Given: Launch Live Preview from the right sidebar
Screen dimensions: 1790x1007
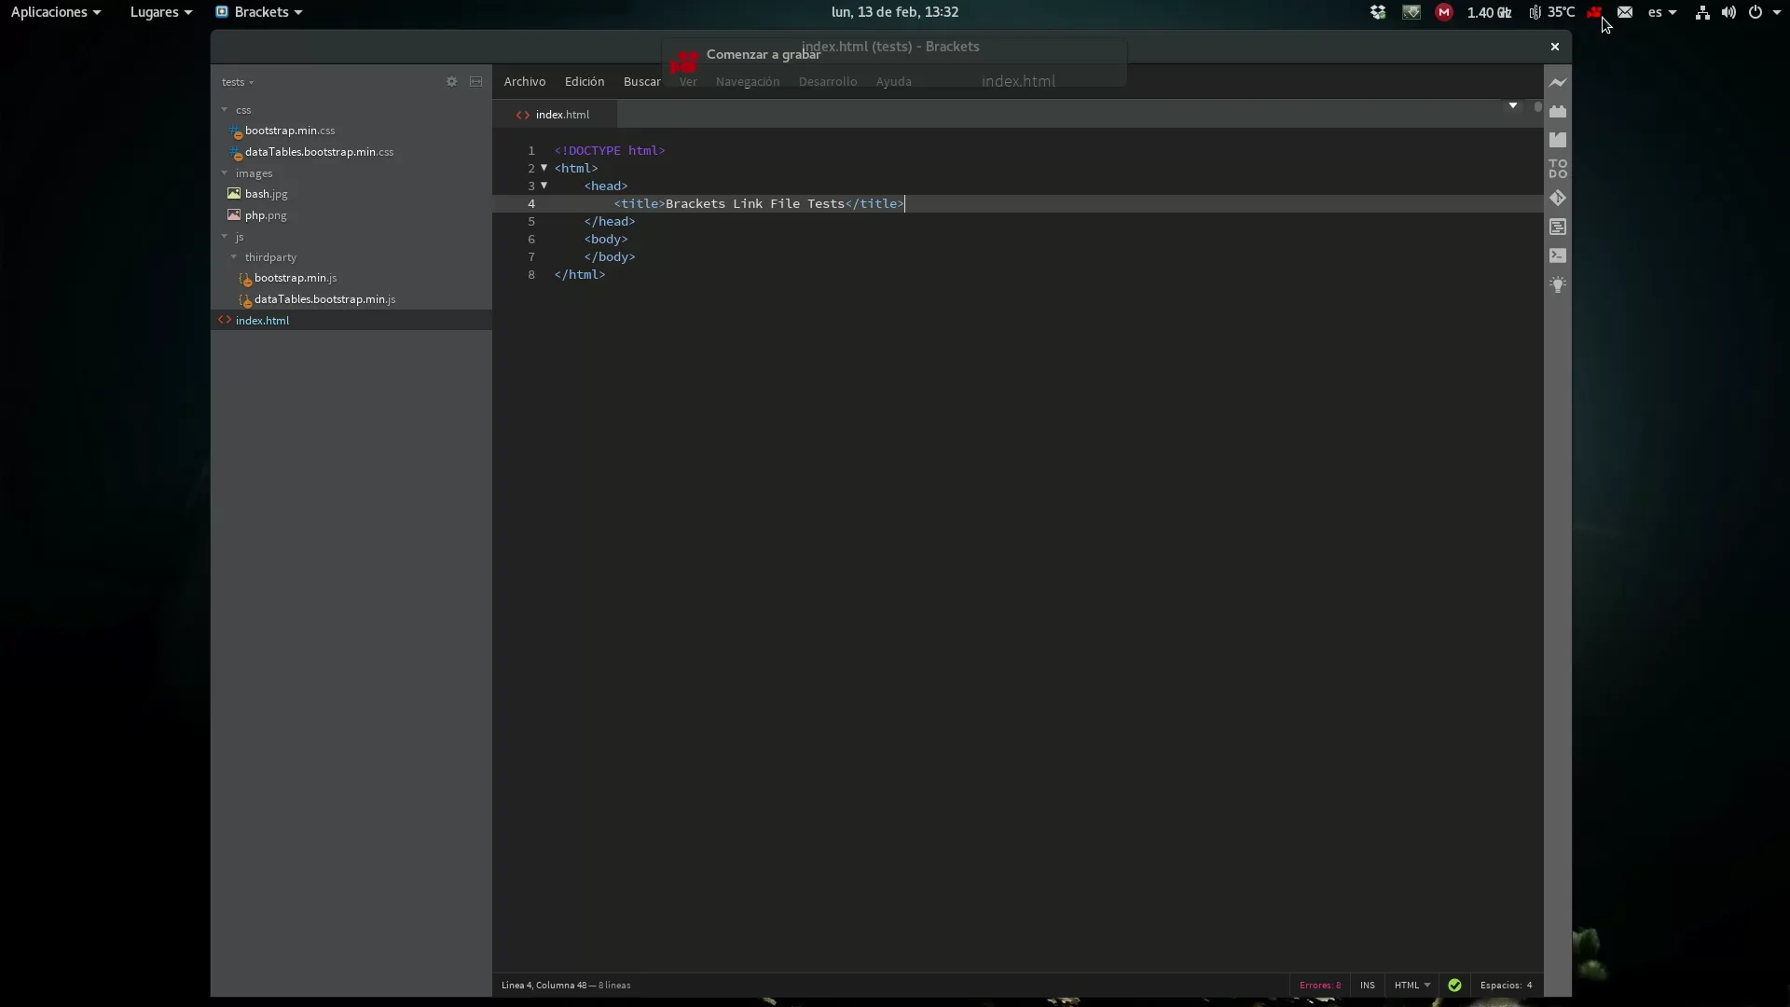Looking at the screenshot, I should (x=1560, y=82).
